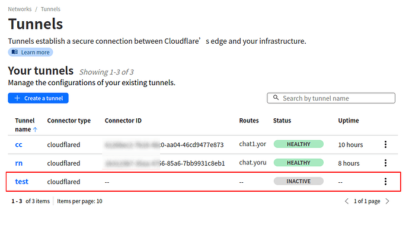This screenshot has height=229, width=409.
Task: Click the INACTIVE status badge for test
Action: click(x=298, y=181)
